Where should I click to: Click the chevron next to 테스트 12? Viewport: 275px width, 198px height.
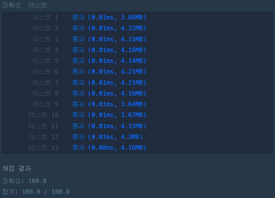point(64,137)
